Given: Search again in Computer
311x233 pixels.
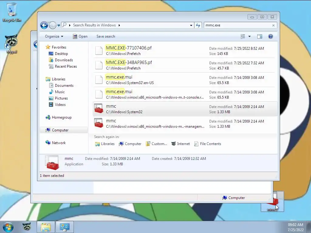Looking at the screenshot, I should (130, 144).
